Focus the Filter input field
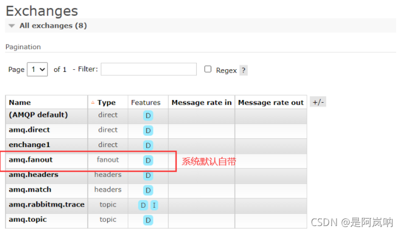 (148, 69)
